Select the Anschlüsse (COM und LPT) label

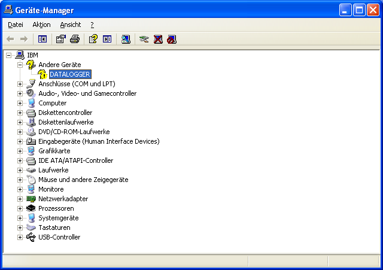click(x=77, y=84)
